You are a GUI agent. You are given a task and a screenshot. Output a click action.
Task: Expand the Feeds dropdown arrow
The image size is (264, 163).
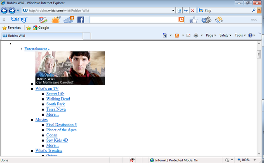pos(183,35)
